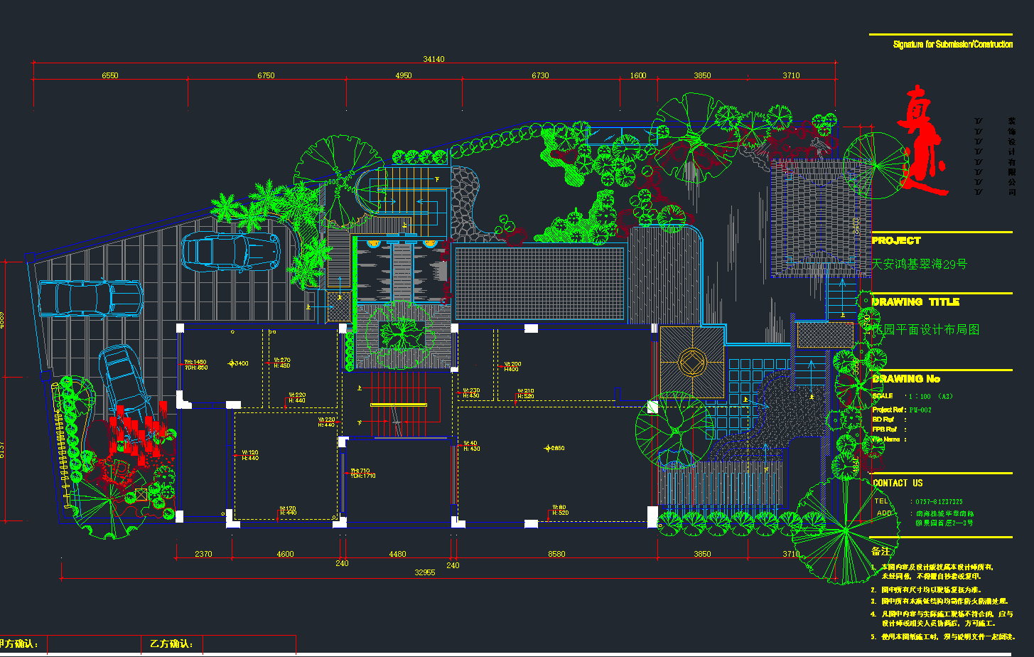Click the leftmost horizontal parked car
This screenshot has height=657, width=1034.
pos(90,298)
